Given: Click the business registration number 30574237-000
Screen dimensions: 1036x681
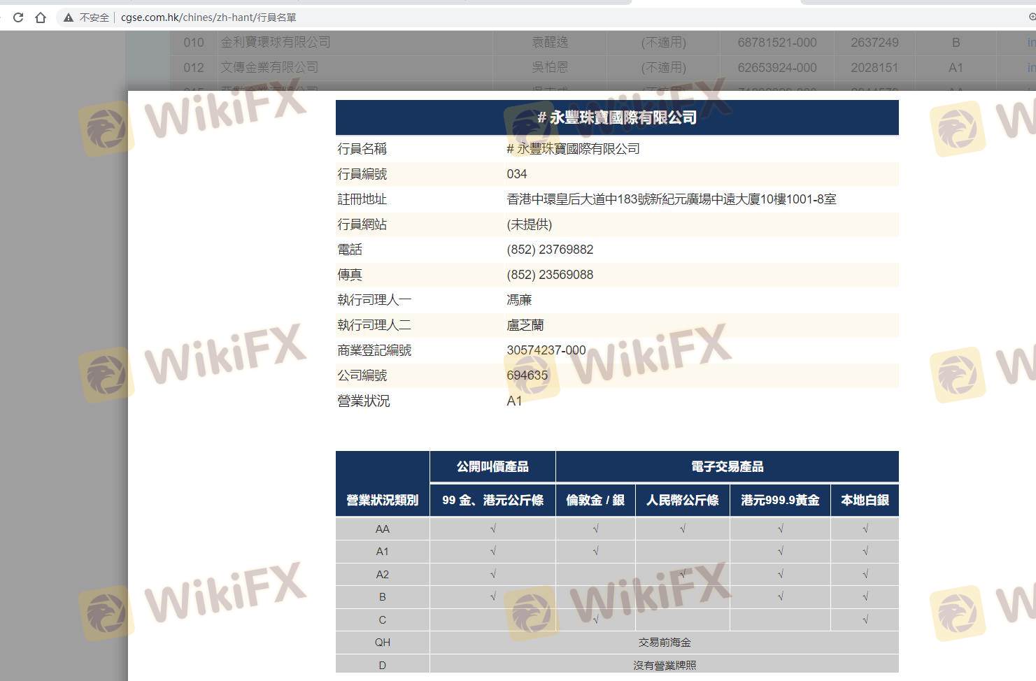Looking at the screenshot, I should click(546, 350).
